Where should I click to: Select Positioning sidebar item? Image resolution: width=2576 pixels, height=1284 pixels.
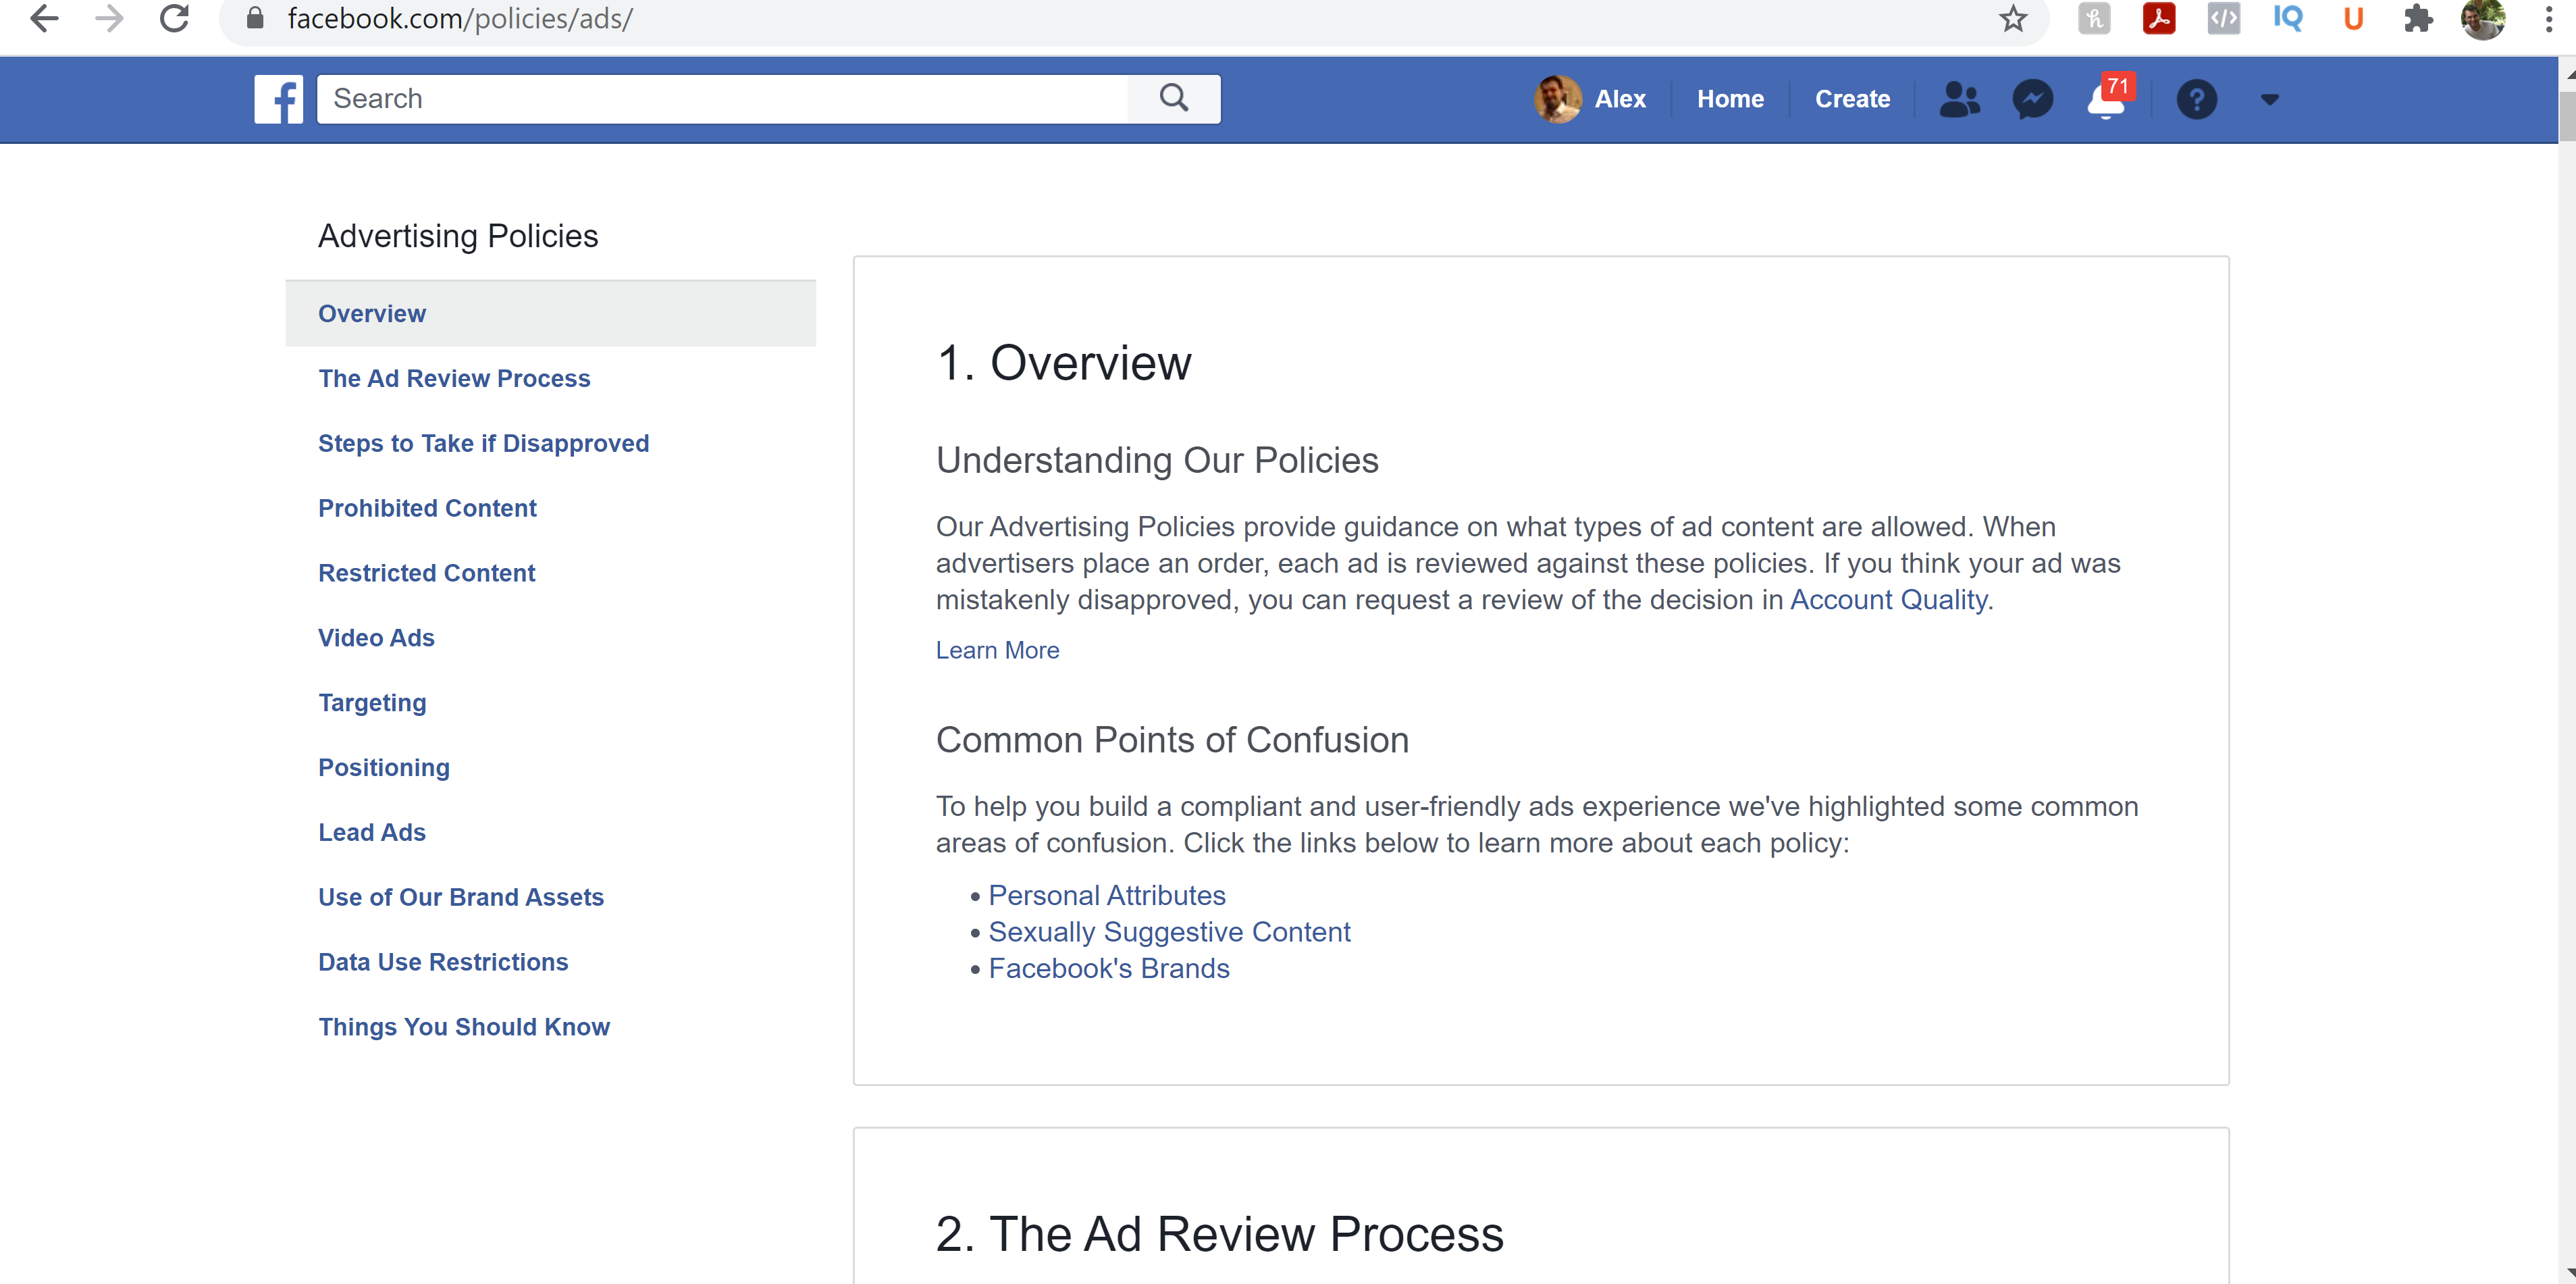[x=384, y=767]
